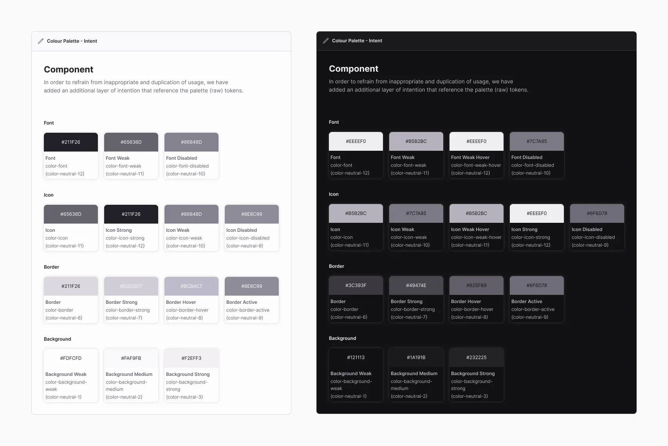The image size is (668, 446).
Task: Choose the dark panel Icon Weak swatch #7C7A85
Action: [x=416, y=213]
